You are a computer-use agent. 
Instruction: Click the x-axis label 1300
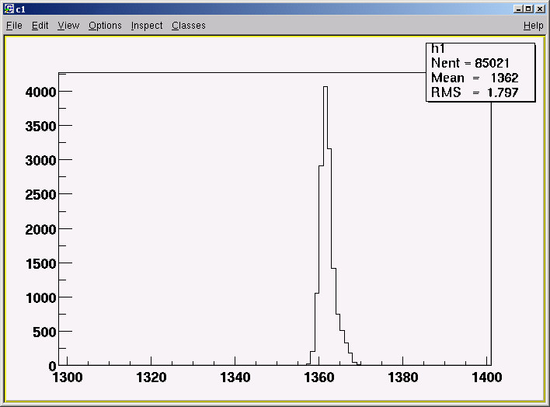pyautogui.click(x=68, y=377)
